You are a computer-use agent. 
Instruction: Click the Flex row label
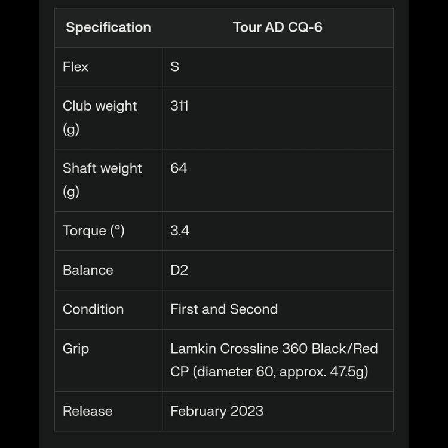click(75, 67)
